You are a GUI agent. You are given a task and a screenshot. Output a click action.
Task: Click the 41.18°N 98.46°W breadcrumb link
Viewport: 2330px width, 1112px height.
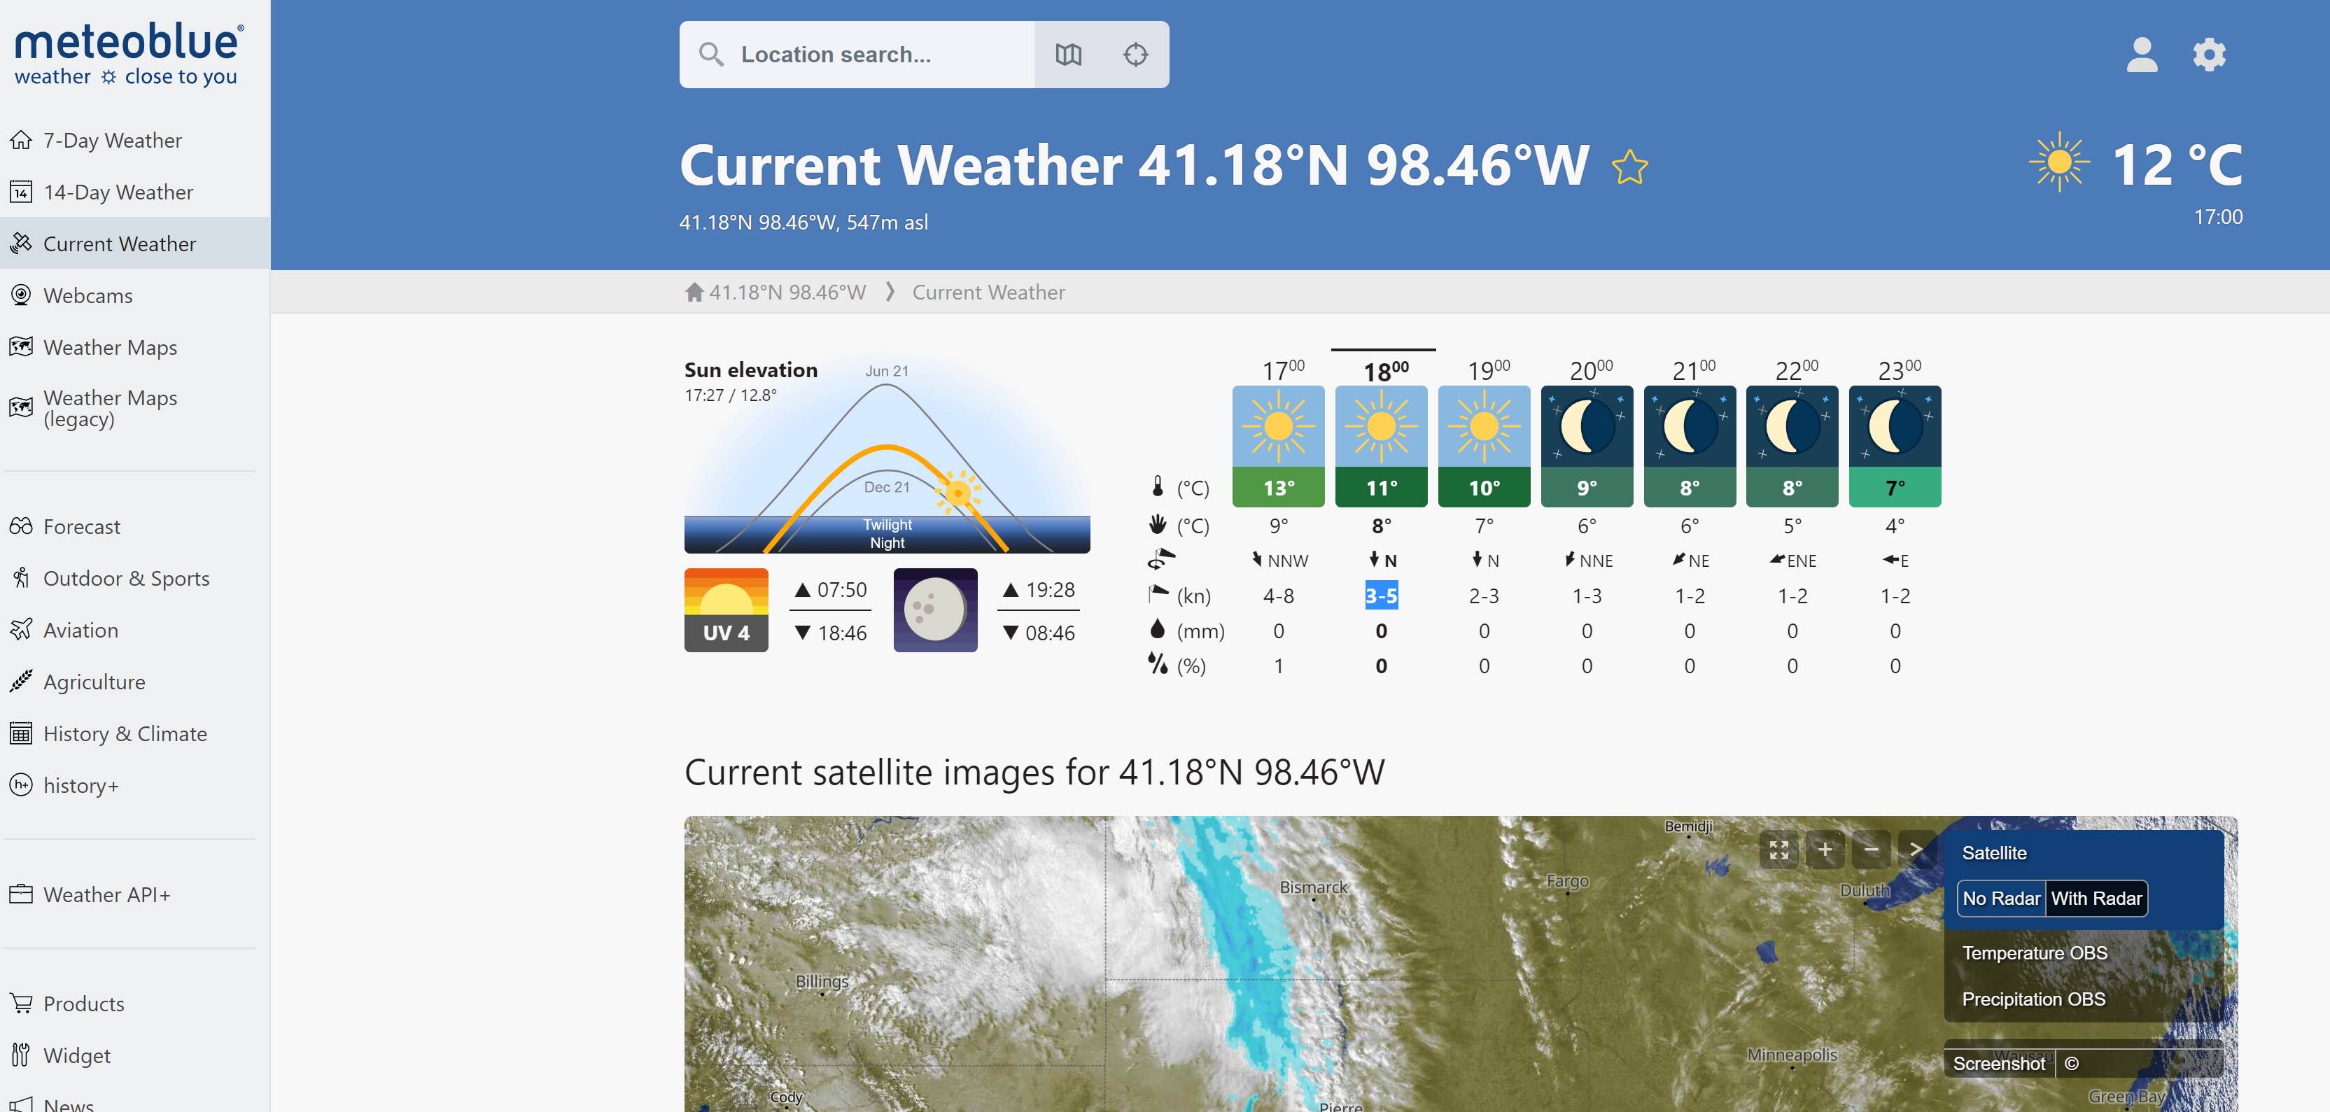786,292
